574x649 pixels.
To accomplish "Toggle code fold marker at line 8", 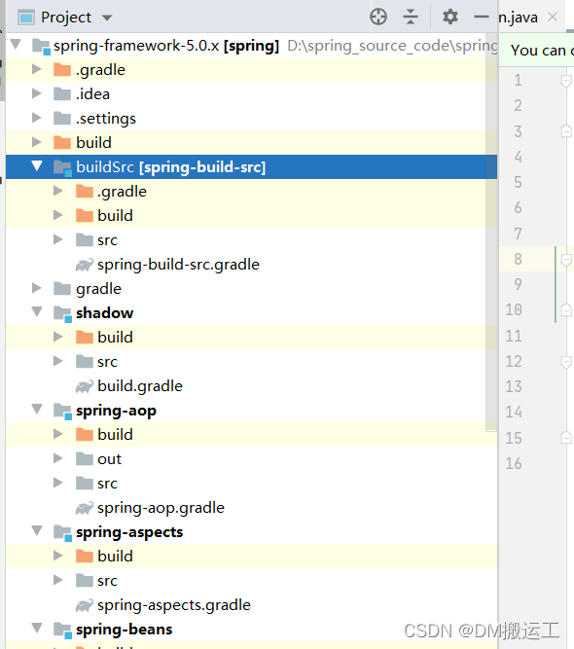I will coord(566,260).
